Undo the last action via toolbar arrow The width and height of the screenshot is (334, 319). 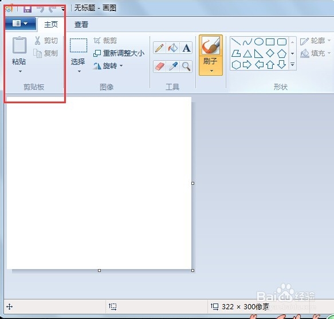pyautogui.click(x=40, y=9)
